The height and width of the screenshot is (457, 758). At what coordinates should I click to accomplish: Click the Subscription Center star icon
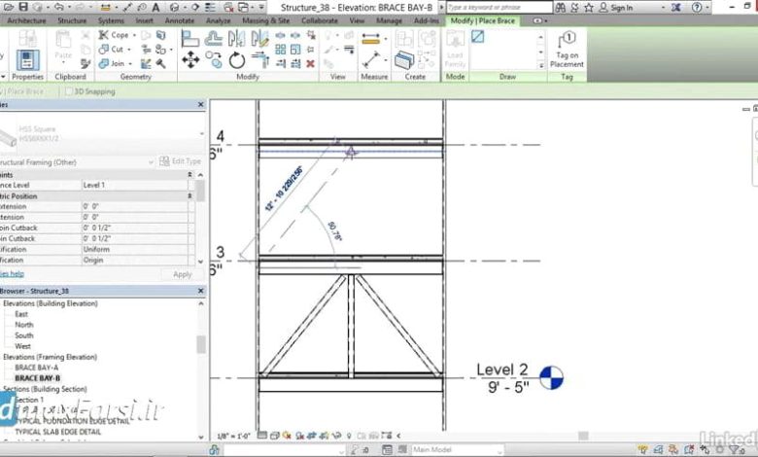click(588, 7)
